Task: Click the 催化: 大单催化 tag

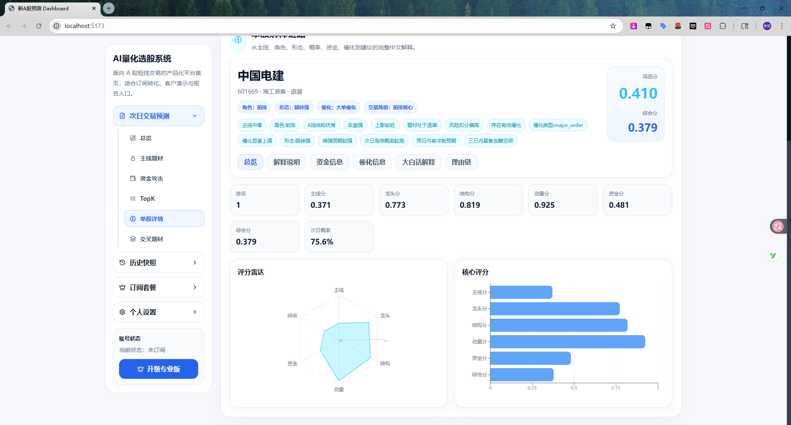Action: (x=339, y=108)
